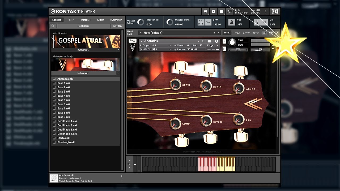Click the exclamation warning icon
340x191 pixels.
pos(266,11)
